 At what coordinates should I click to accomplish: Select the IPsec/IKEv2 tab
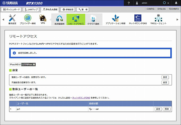pyautogui.click(x=15, y=64)
